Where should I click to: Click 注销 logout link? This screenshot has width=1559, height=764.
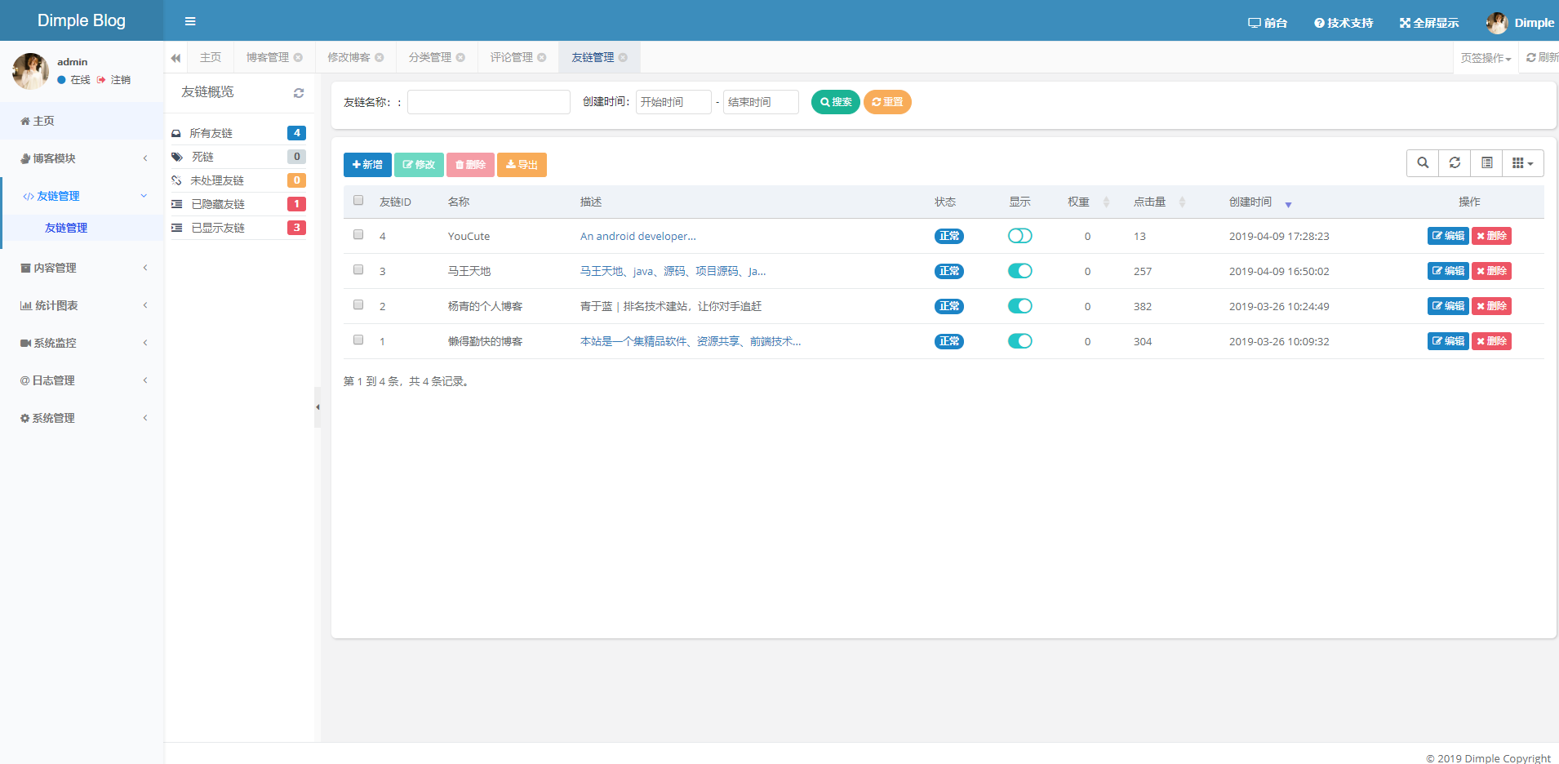[114, 80]
